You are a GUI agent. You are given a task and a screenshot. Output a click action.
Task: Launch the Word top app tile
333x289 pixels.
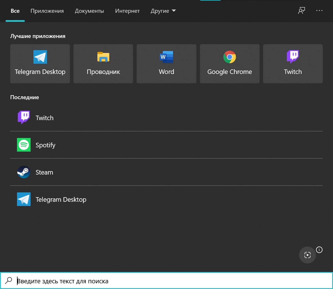tap(166, 64)
